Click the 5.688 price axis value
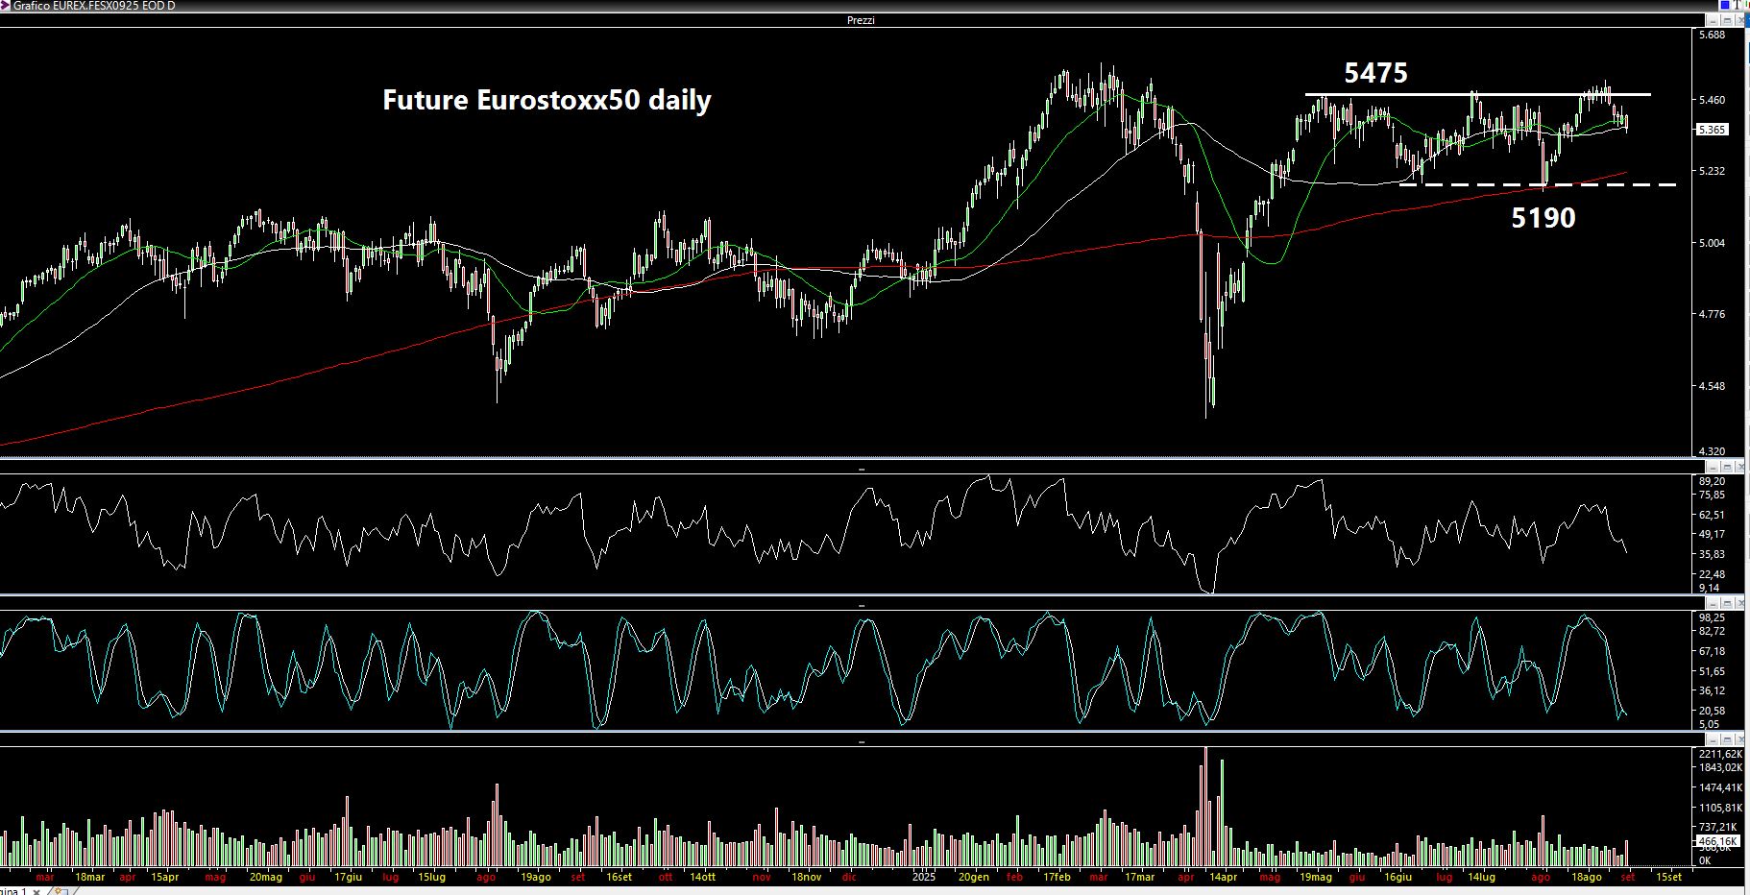1750x895 pixels. click(1712, 35)
